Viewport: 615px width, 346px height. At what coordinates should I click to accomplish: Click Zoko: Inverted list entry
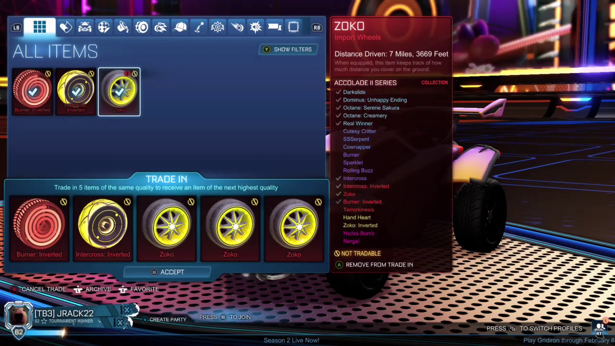360,225
